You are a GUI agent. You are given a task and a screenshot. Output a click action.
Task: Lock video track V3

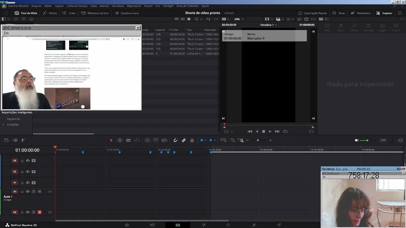[22, 161]
